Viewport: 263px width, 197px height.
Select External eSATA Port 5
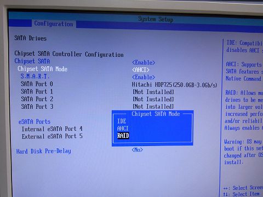click(52, 136)
